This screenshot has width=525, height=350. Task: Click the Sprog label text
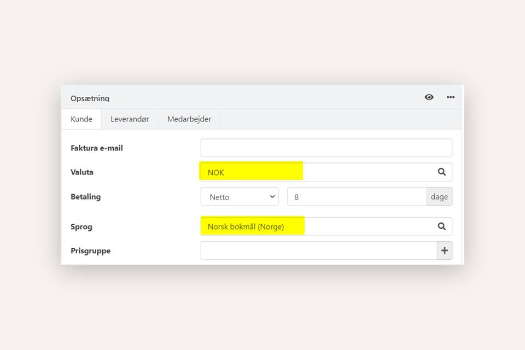pos(81,226)
